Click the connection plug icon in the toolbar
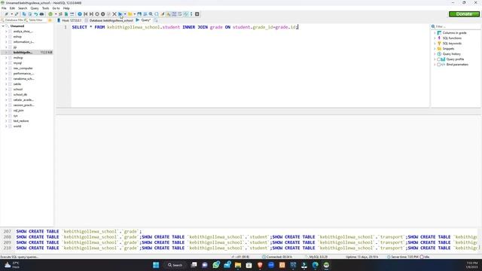 [6, 14]
